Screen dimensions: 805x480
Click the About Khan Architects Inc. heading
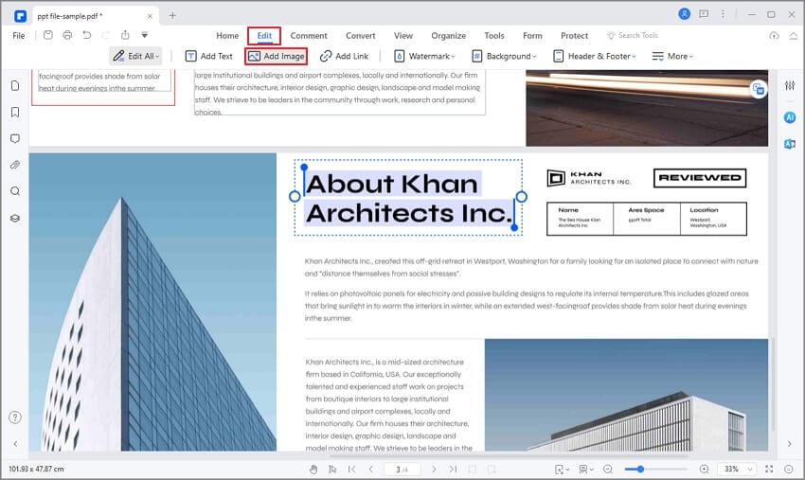[x=408, y=198]
